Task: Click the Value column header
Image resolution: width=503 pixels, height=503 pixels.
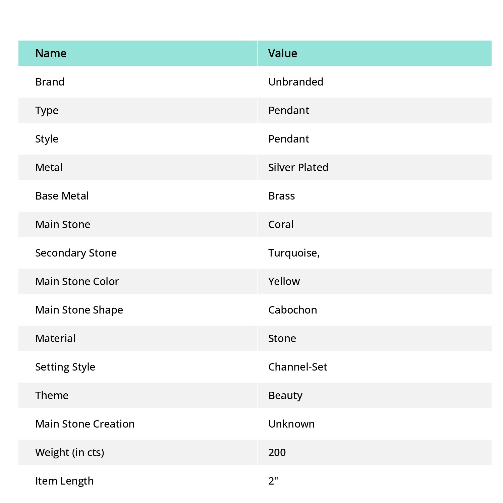Action: click(x=282, y=53)
